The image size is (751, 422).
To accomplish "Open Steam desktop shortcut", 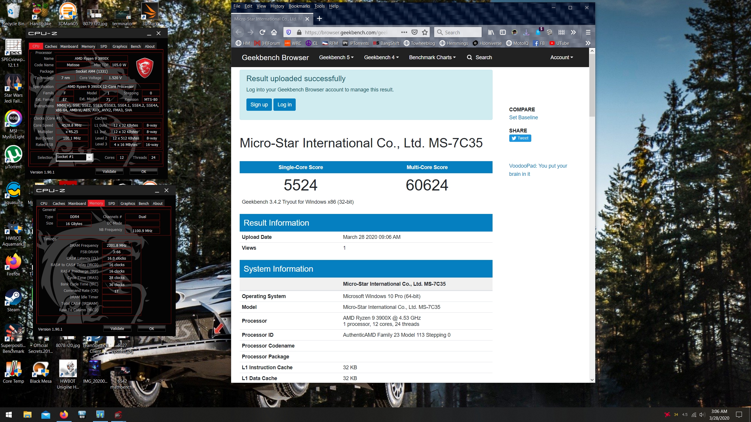I will 13,300.
